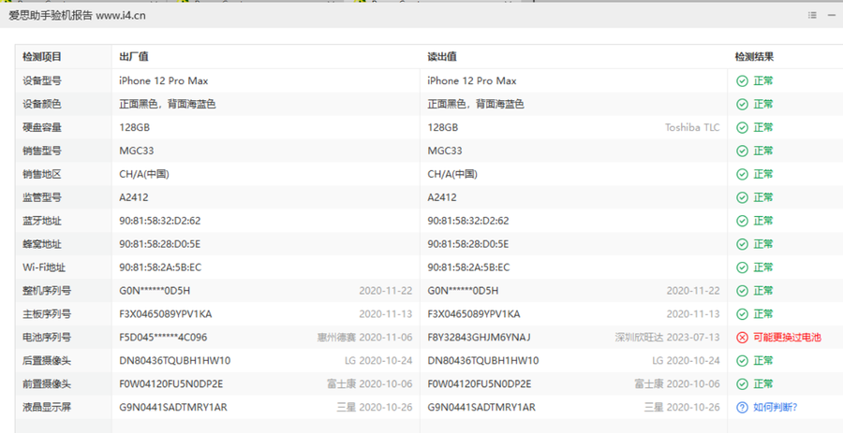Click read Wi-Fi address 90:81:58:2A:5B:EC
Screen dimensions: 843x433
click(x=468, y=267)
